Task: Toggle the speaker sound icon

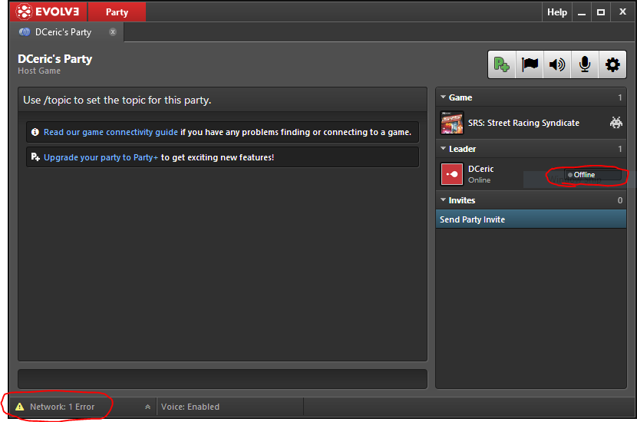Action: coord(557,64)
